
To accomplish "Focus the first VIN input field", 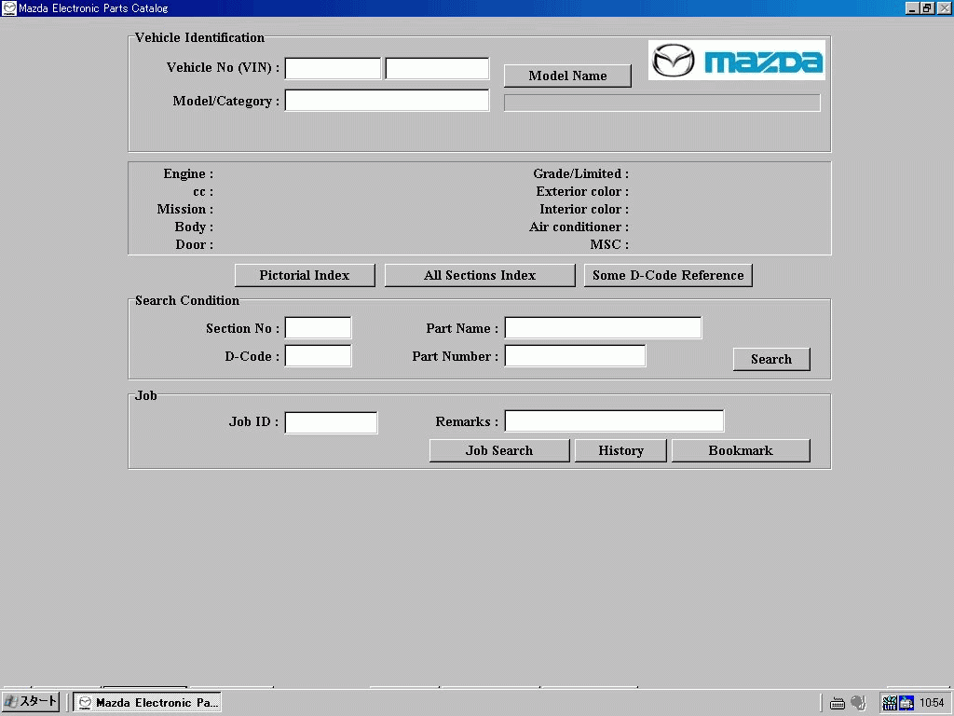I will [x=333, y=68].
